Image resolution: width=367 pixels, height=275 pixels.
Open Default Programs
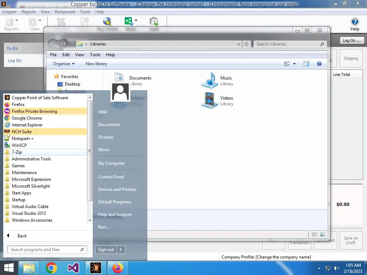coord(114,202)
